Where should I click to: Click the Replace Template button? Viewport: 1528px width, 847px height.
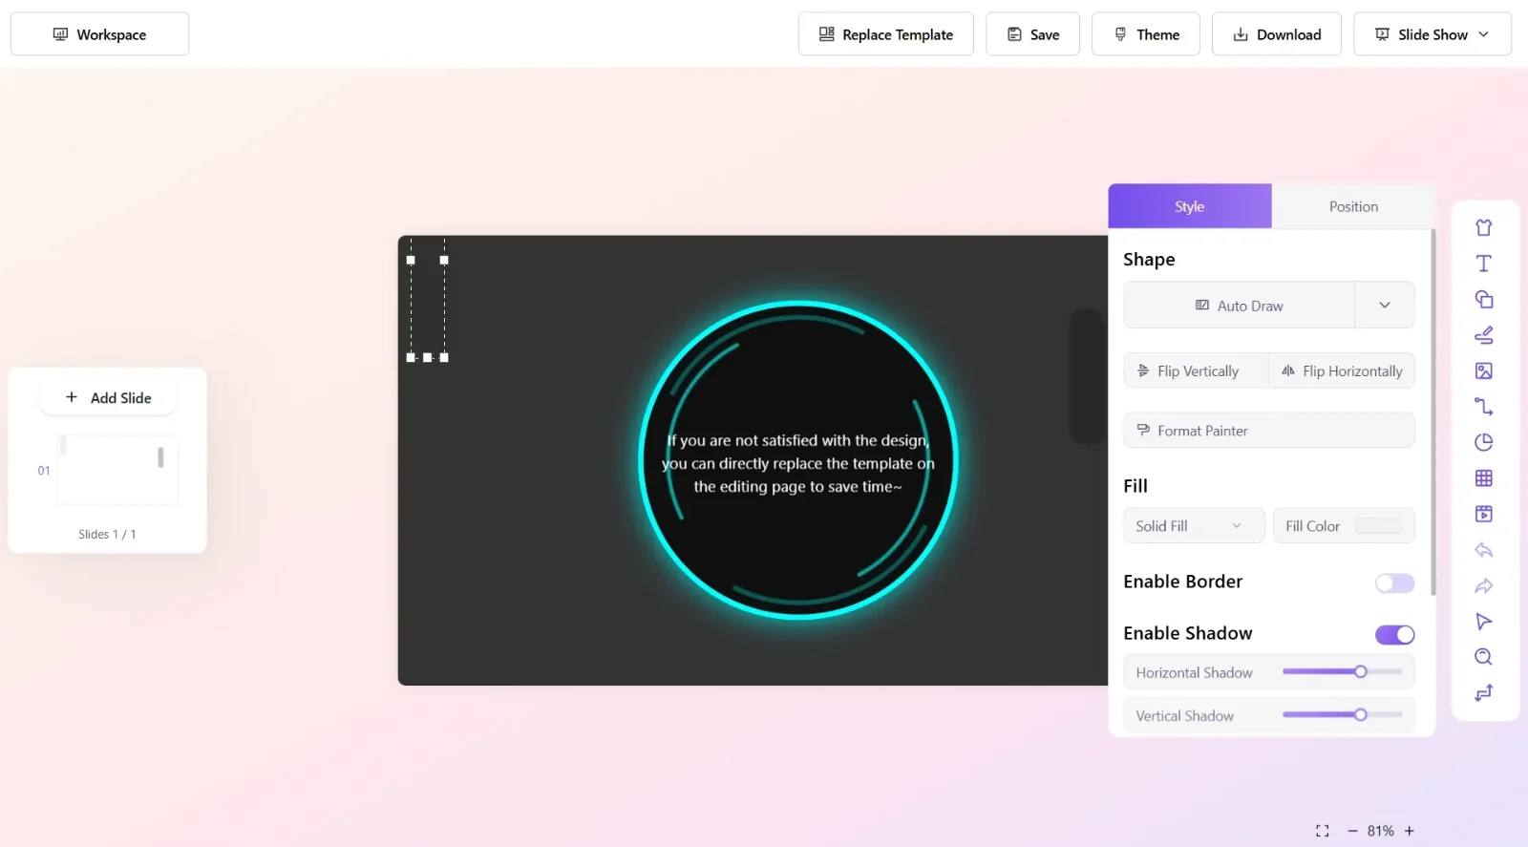point(885,34)
